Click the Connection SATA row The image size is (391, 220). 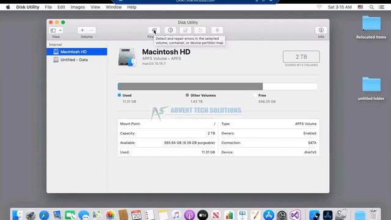point(269,142)
